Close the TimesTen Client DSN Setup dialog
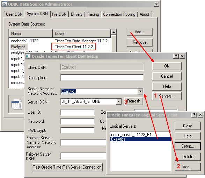The image size is (205, 178). click(x=182, y=56)
